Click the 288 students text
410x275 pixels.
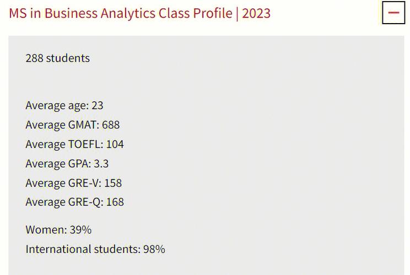(57, 58)
